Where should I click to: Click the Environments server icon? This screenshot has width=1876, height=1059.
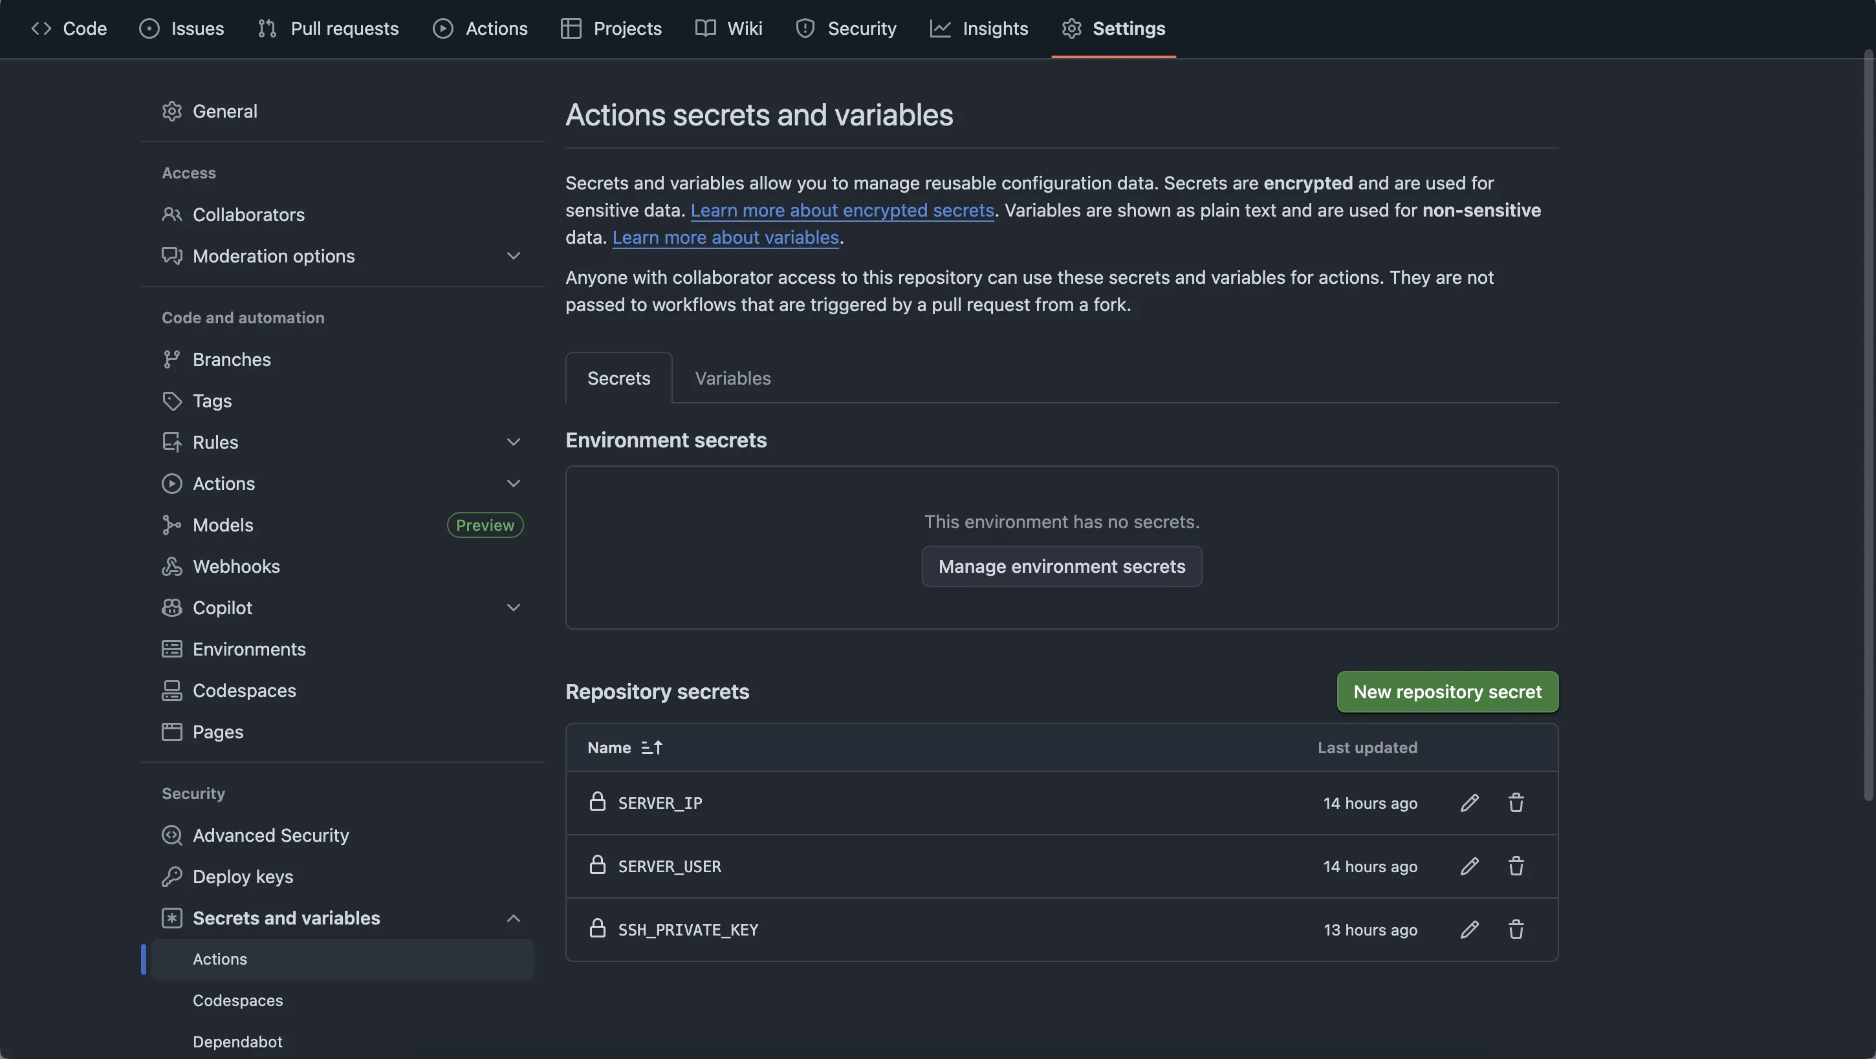[172, 649]
